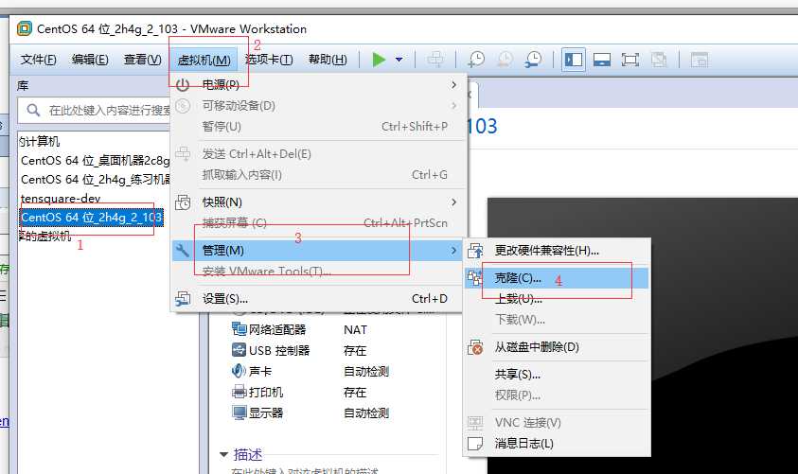Click the 电源 power icon in menu
Screen dimensions: 798x474
[x=183, y=84]
